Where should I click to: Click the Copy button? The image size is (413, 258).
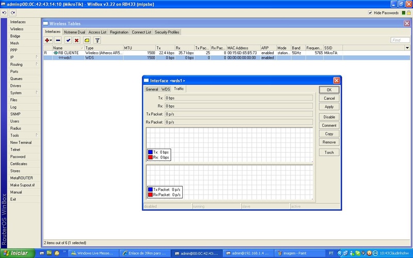coord(329,134)
